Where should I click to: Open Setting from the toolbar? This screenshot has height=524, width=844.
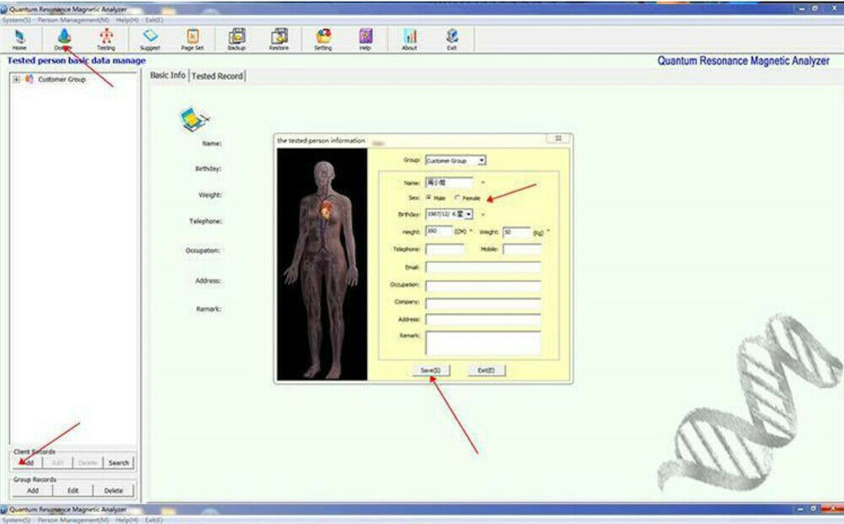[322, 39]
